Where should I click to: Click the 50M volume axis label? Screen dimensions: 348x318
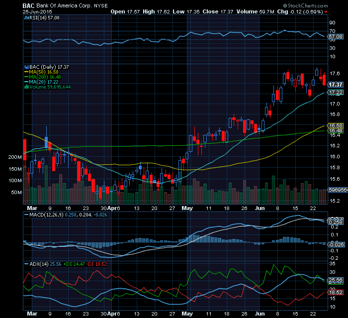pyautogui.click(x=16, y=193)
